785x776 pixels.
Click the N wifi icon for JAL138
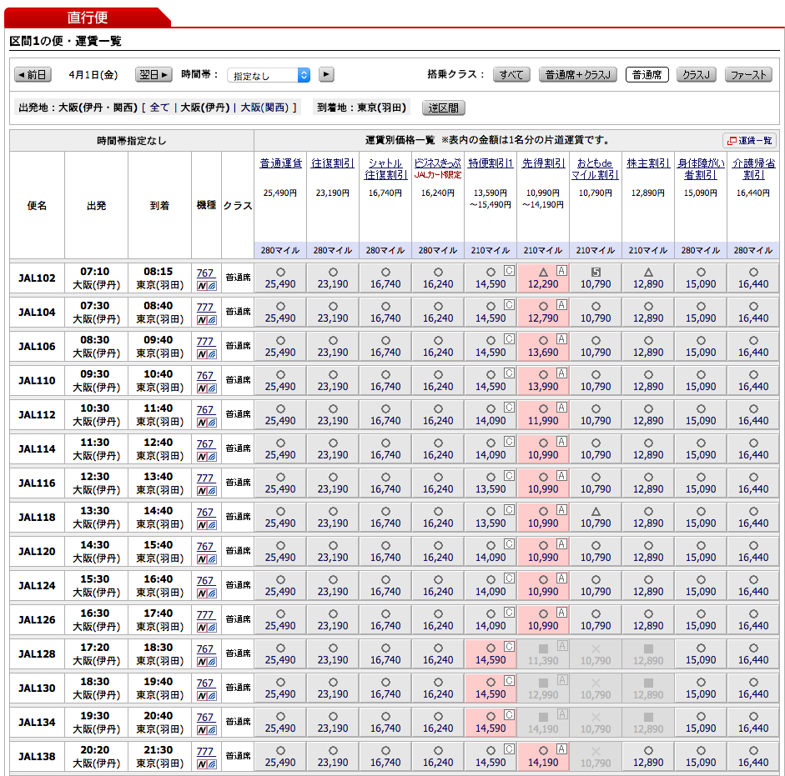(206, 764)
